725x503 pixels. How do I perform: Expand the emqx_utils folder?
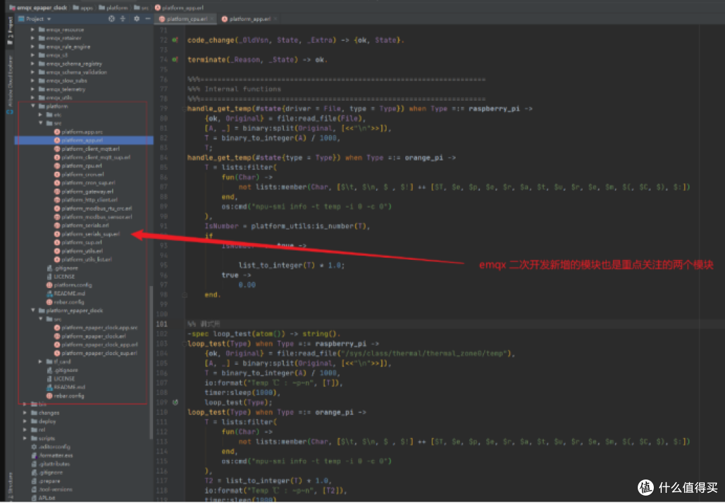click(34, 97)
